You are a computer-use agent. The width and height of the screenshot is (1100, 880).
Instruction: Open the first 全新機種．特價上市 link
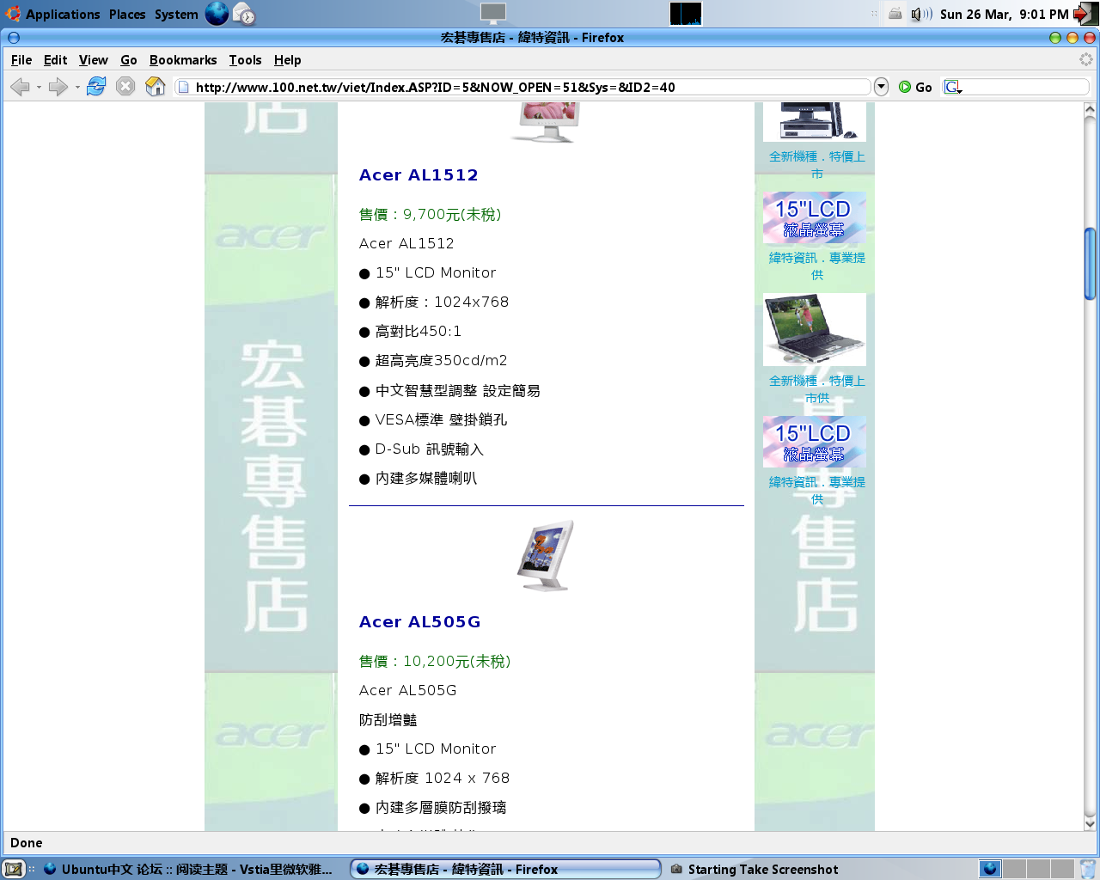click(816, 165)
